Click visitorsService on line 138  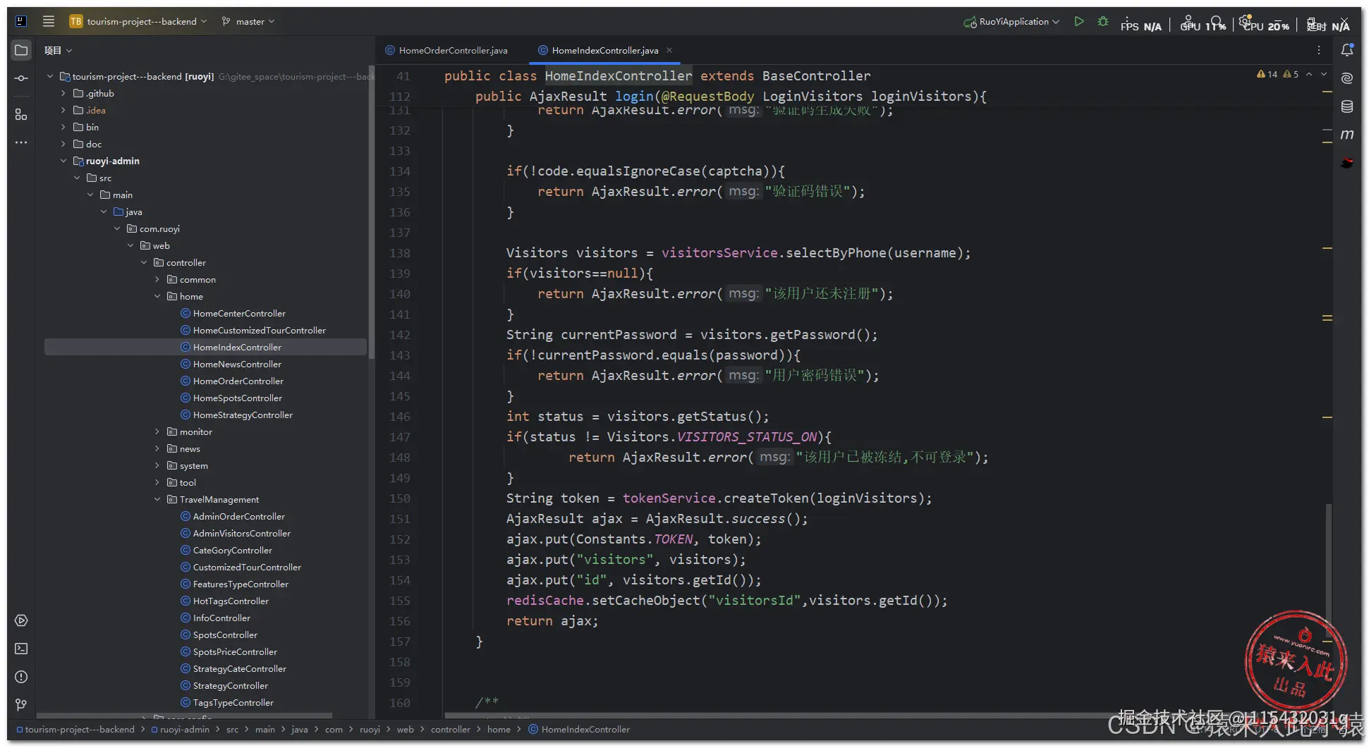(x=719, y=252)
